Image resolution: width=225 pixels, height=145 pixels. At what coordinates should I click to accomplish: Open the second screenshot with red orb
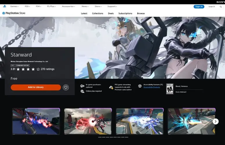[x=88, y=121]
